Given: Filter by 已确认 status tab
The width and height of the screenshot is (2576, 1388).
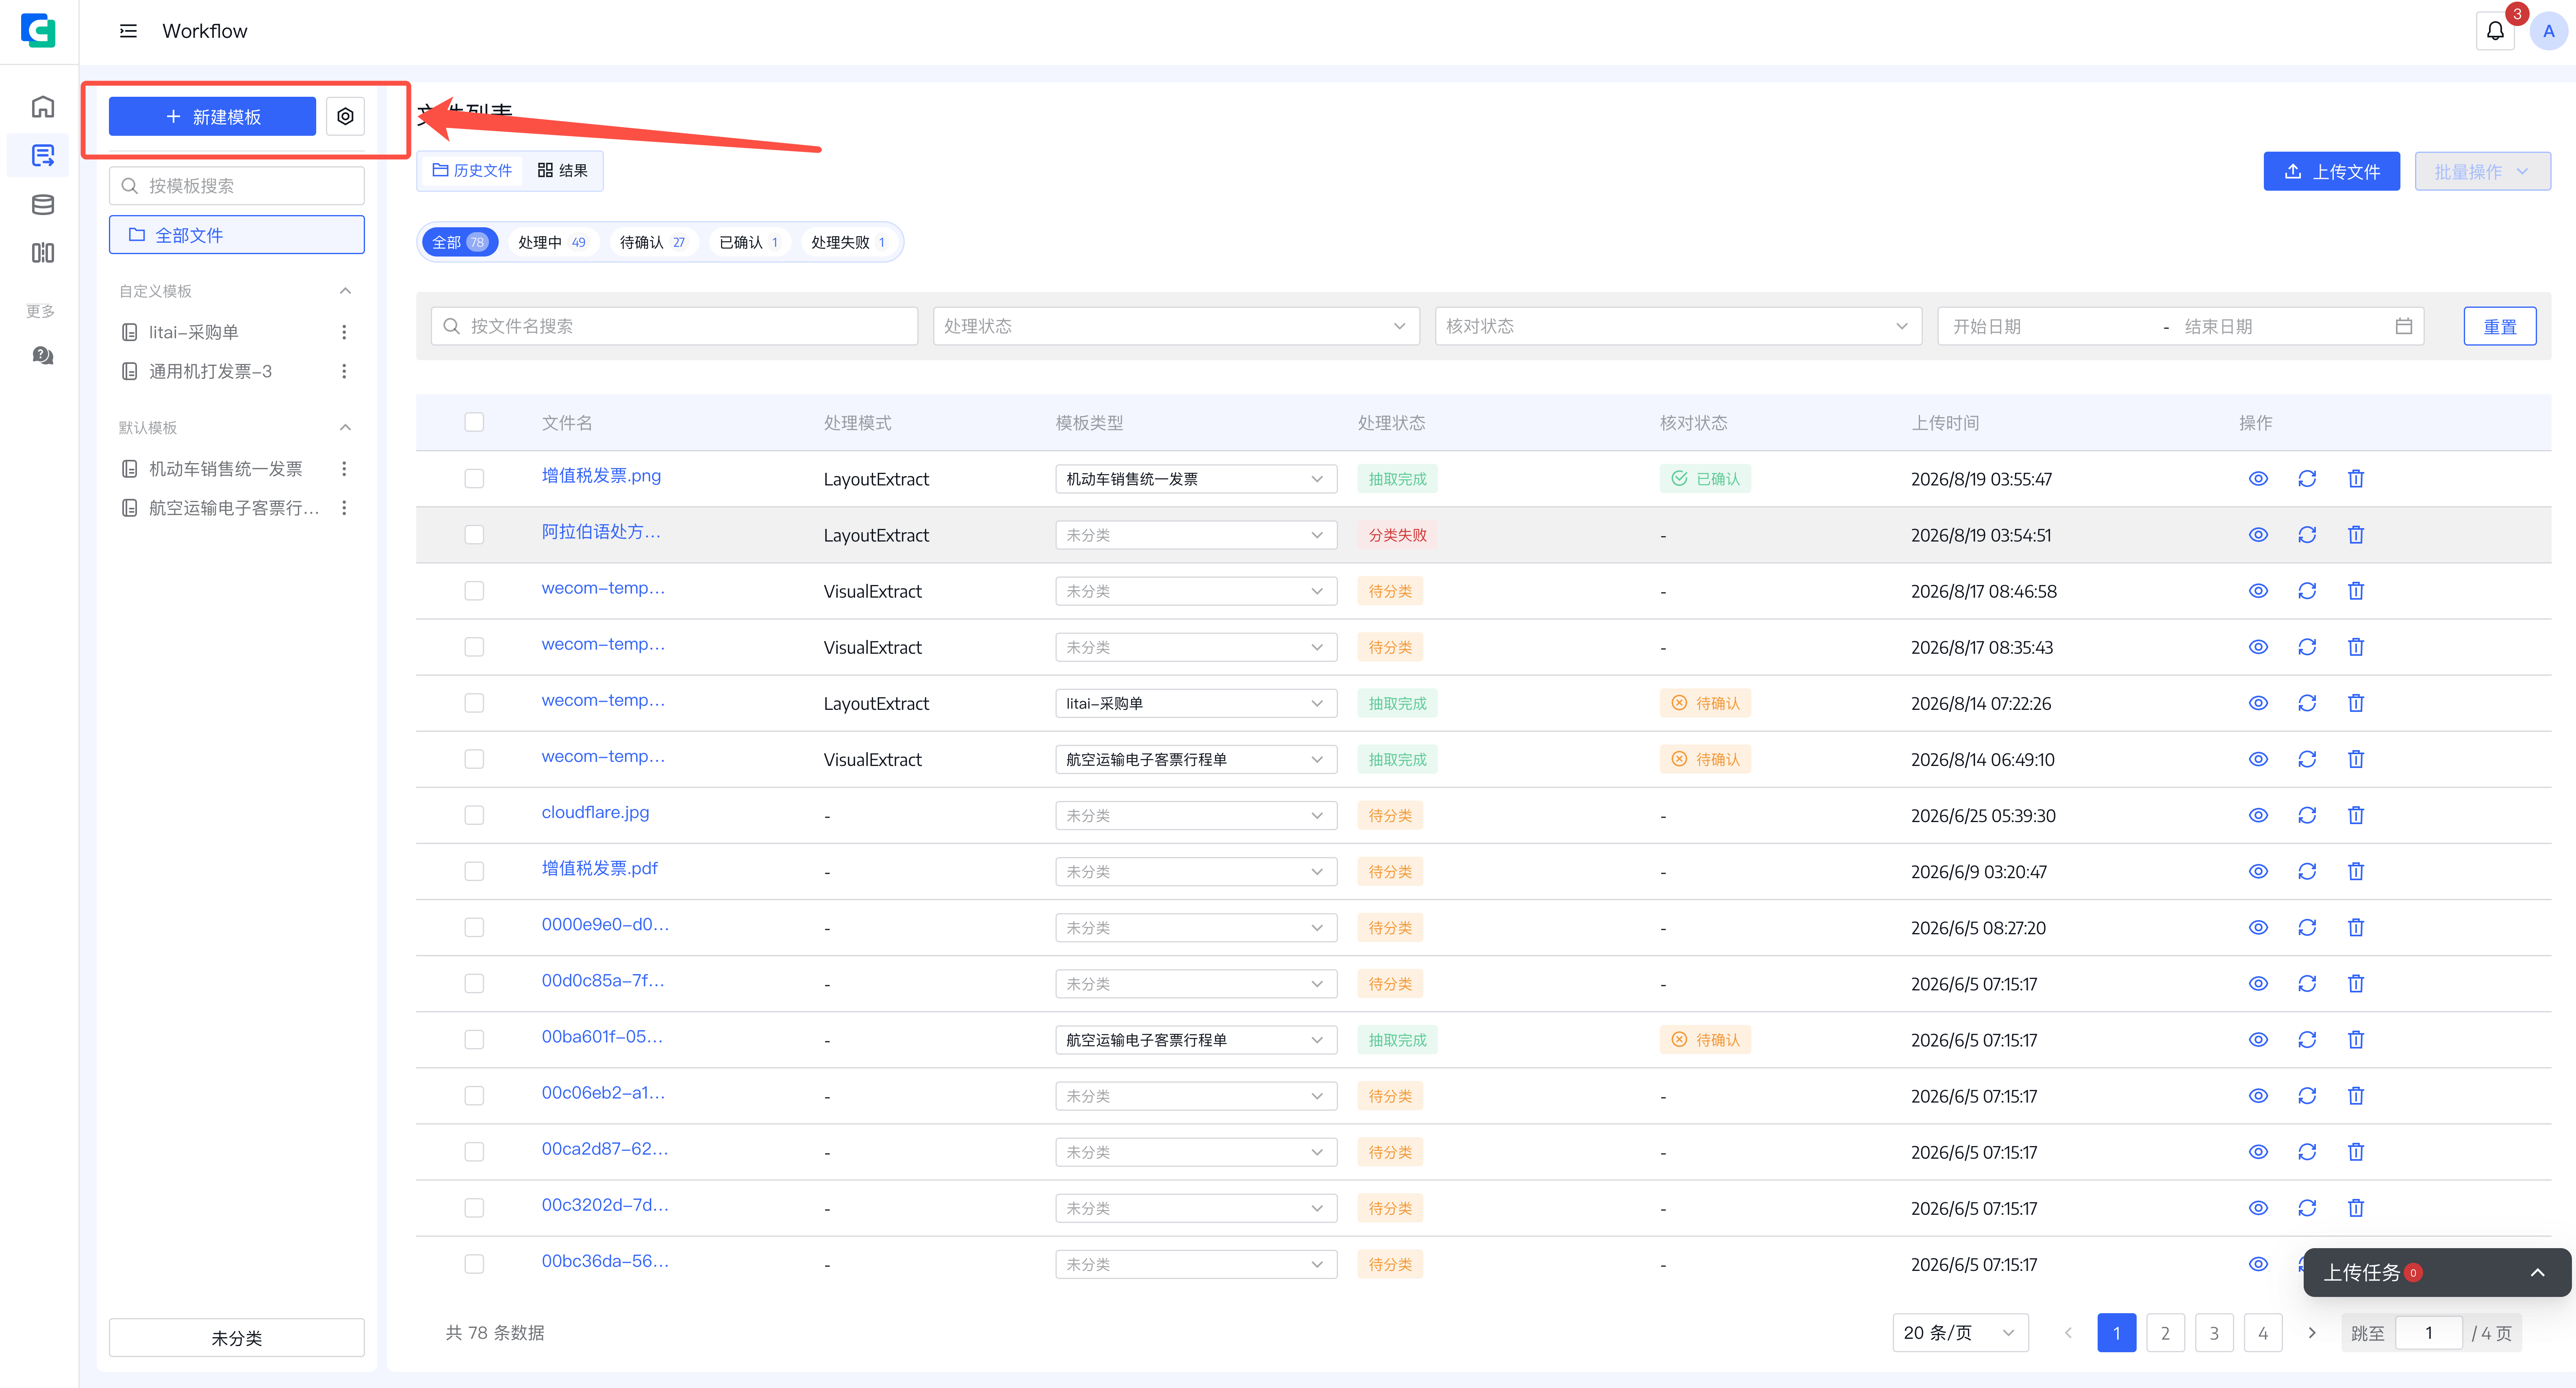Looking at the screenshot, I should coord(749,242).
